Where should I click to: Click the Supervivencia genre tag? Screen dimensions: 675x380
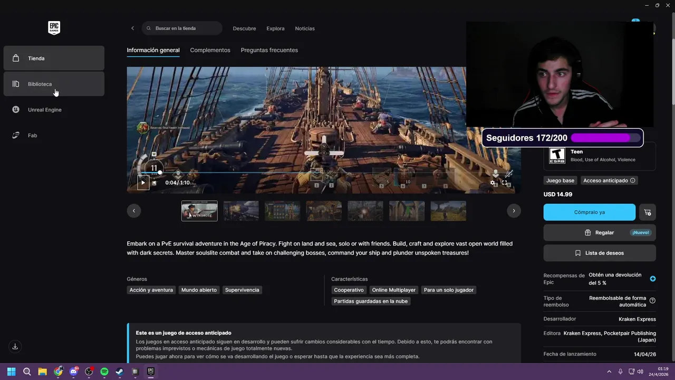(x=242, y=290)
